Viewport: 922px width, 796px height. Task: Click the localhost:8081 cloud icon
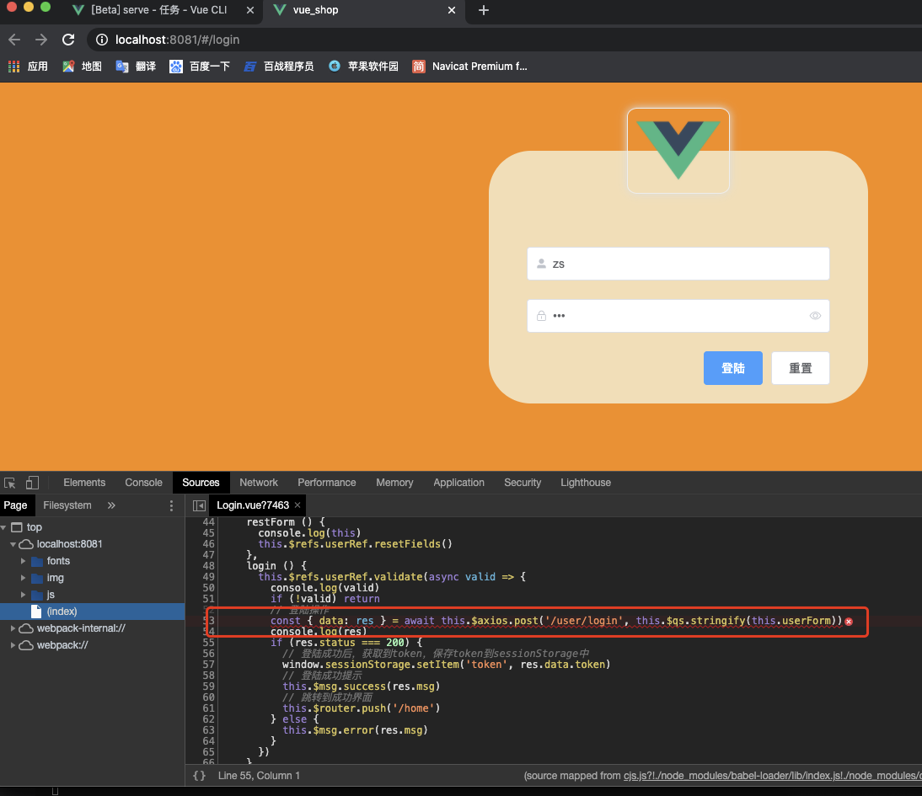[x=26, y=544]
